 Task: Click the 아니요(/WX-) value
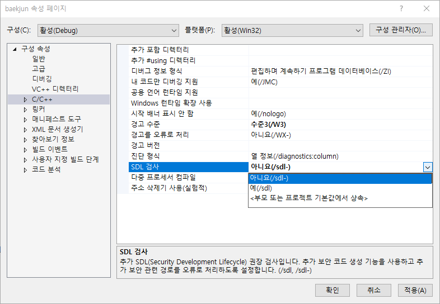(x=271, y=135)
